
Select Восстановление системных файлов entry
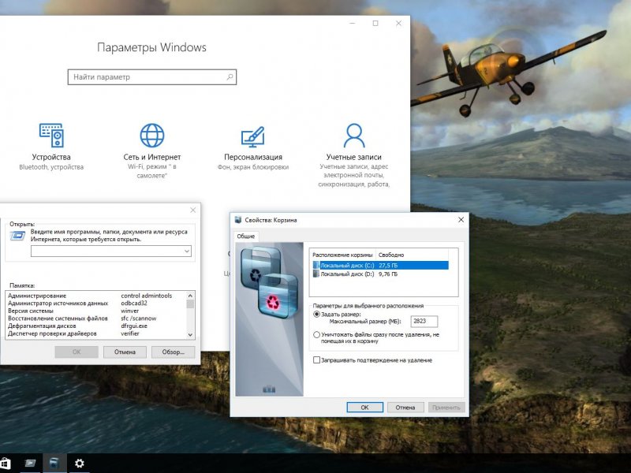click(58, 318)
